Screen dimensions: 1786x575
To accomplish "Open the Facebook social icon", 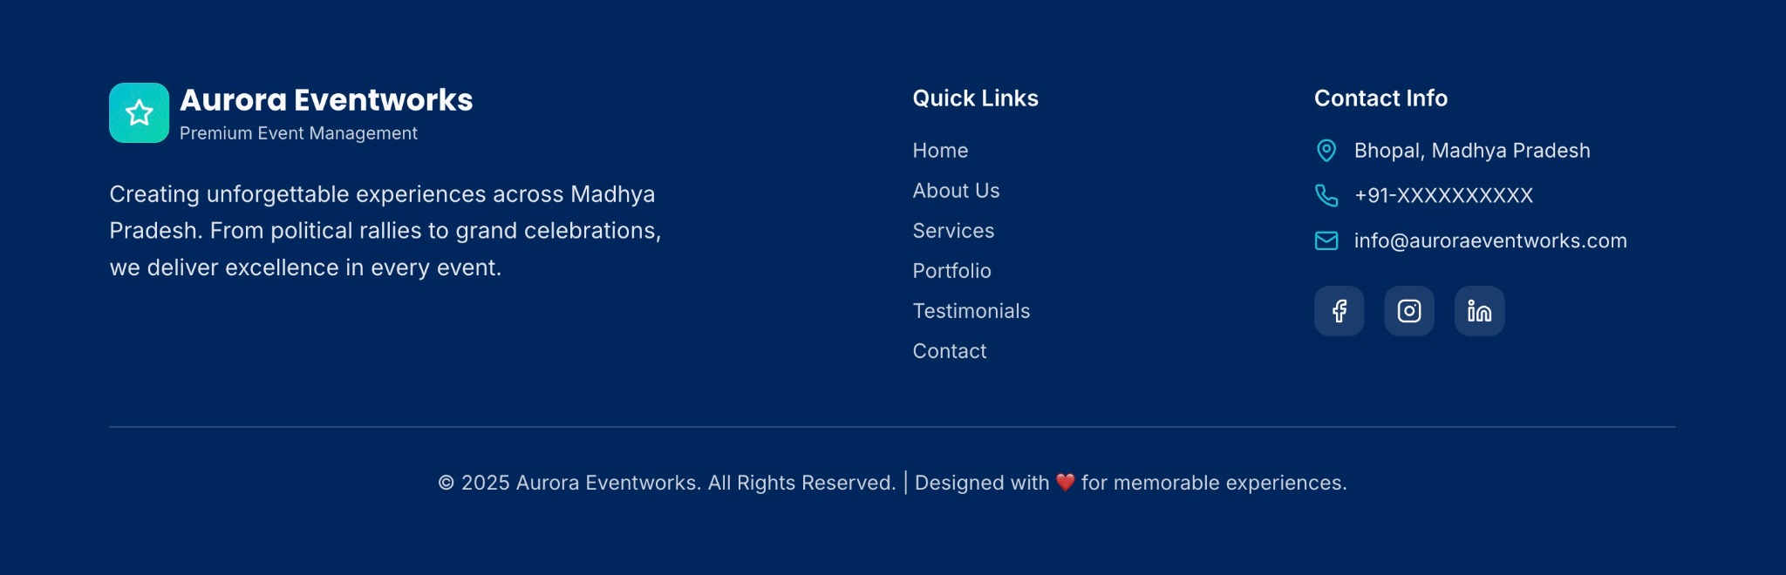I will pyautogui.click(x=1339, y=311).
